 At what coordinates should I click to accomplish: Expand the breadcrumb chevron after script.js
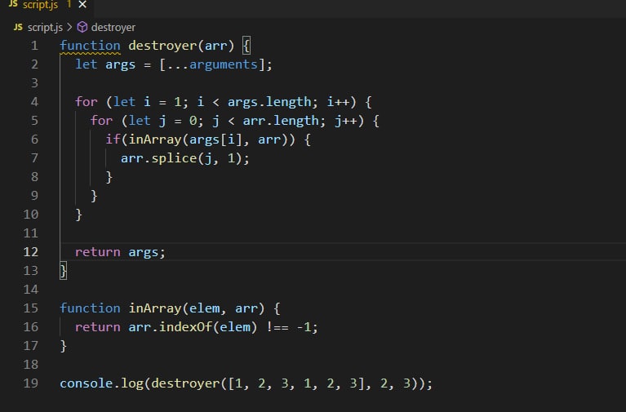(69, 27)
